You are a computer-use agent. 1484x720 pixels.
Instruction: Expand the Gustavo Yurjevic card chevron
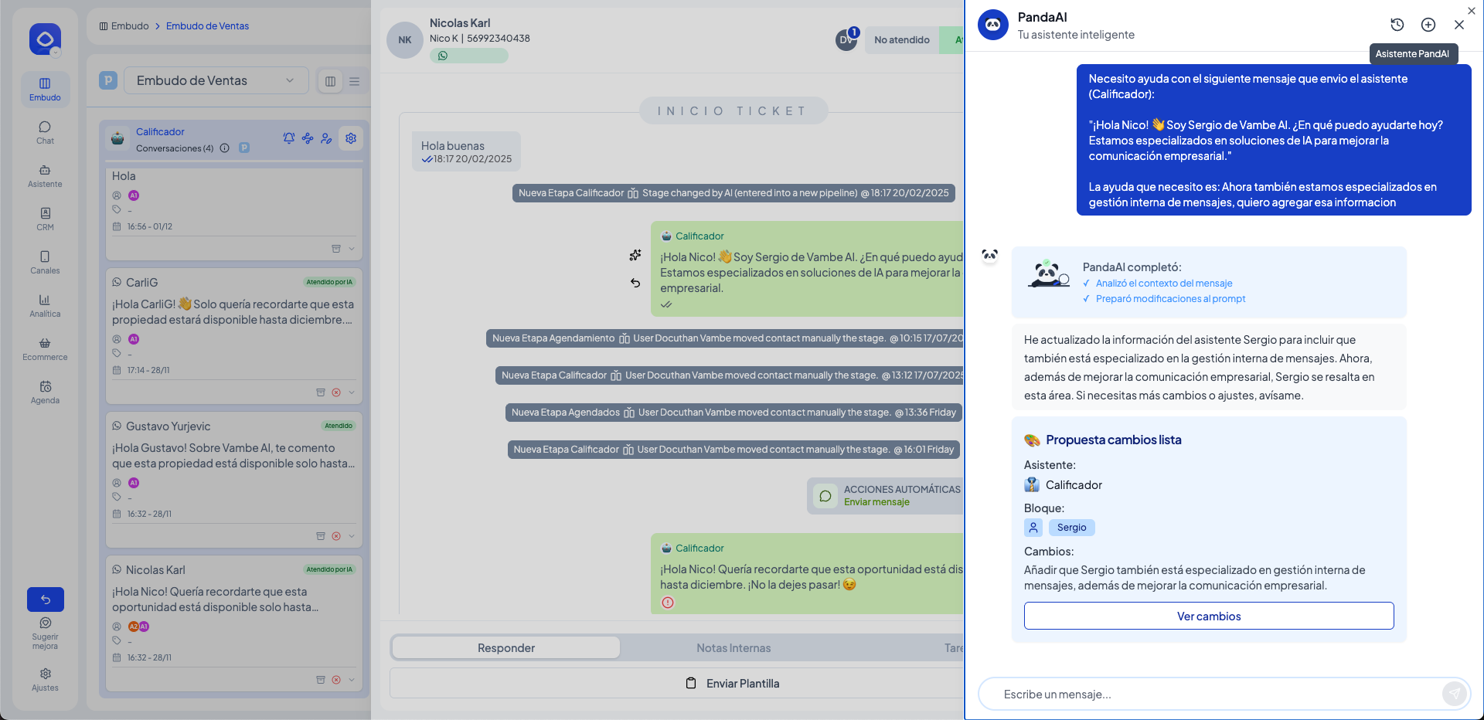pyautogui.click(x=352, y=536)
